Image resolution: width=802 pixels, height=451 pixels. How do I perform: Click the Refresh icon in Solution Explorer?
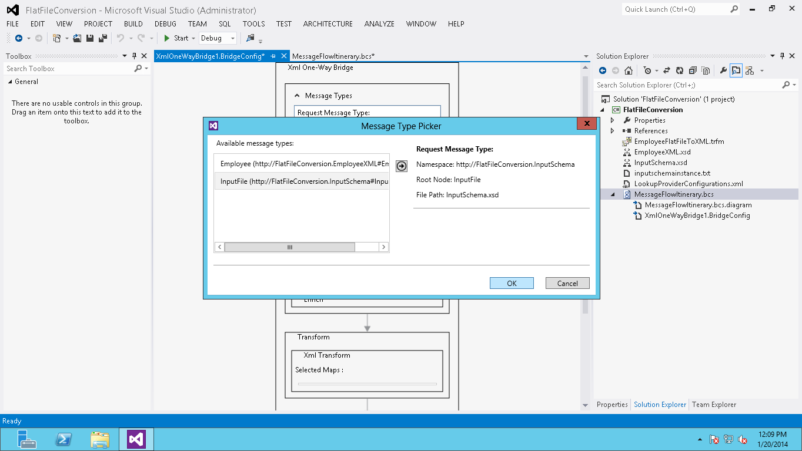(679, 70)
